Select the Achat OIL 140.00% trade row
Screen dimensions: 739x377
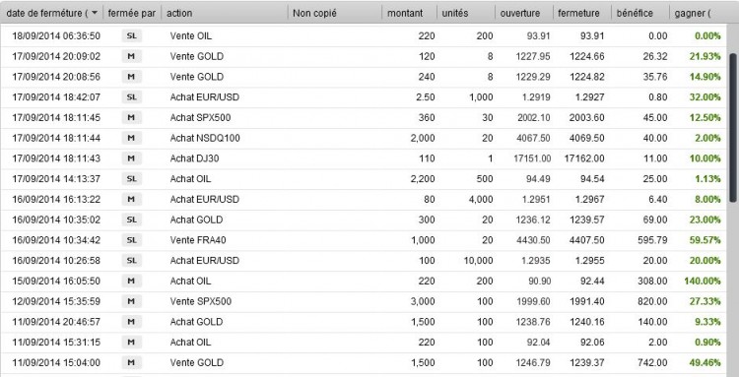point(364,281)
